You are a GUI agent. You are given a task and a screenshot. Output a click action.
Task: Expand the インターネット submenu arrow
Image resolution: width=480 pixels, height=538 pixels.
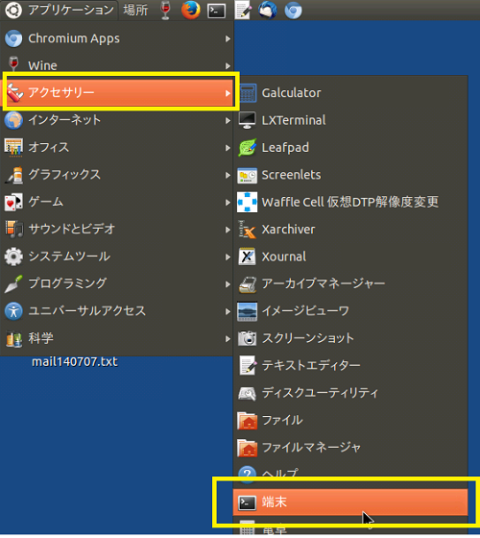pyautogui.click(x=228, y=120)
